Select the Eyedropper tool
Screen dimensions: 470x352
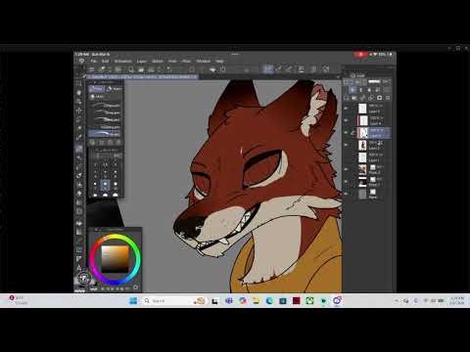79,137
